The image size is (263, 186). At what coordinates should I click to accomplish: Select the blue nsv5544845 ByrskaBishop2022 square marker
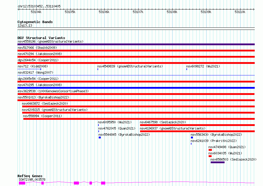click(x=100, y=138)
